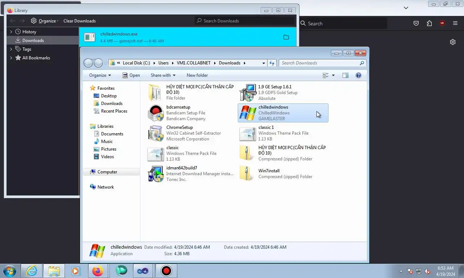The height and width of the screenshot is (278, 464).
Task: Select the HỦY DIỆT MỌI PC compressed folder icon
Action: click(x=247, y=153)
